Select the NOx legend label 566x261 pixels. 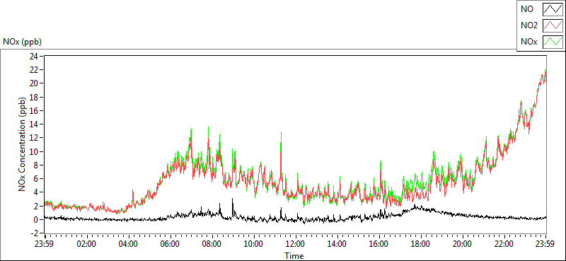(529, 42)
